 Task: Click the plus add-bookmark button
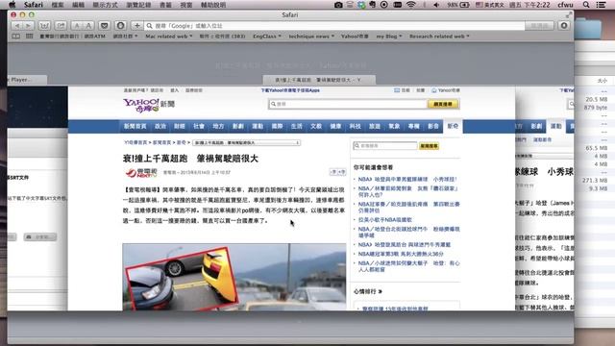coord(136,26)
